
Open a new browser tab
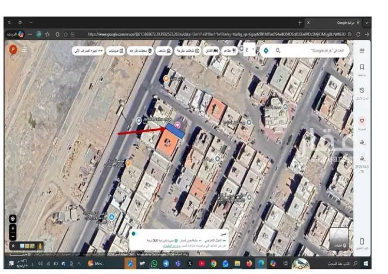click(x=300, y=23)
